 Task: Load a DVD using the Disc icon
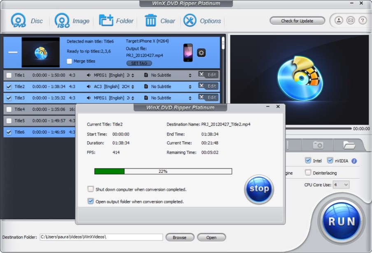(x=18, y=21)
